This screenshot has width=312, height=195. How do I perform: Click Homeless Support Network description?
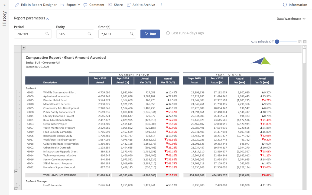(x=60, y=167)
